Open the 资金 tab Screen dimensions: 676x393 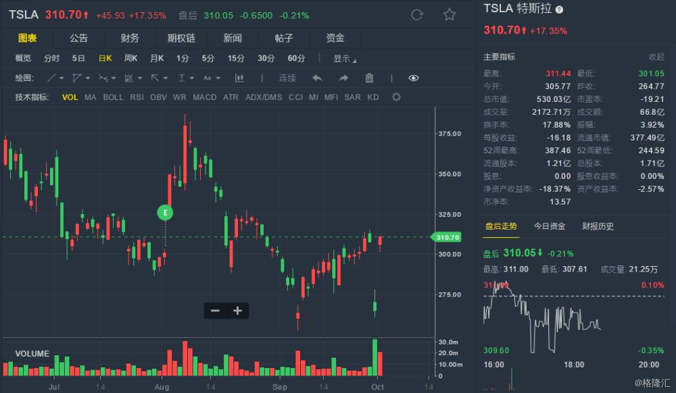335,38
